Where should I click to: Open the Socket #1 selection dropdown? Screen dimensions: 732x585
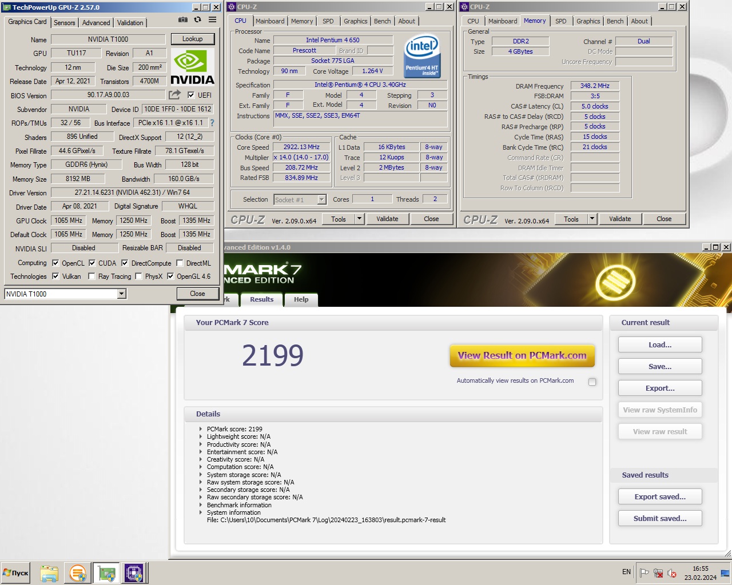point(321,199)
